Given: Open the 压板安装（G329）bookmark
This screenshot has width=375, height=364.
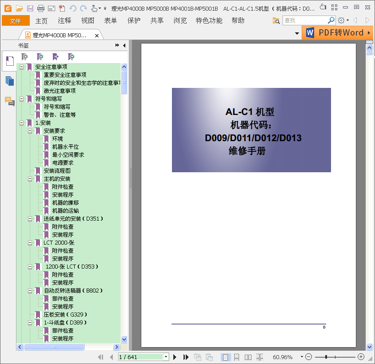Looking at the screenshot, I should coord(65,315).
